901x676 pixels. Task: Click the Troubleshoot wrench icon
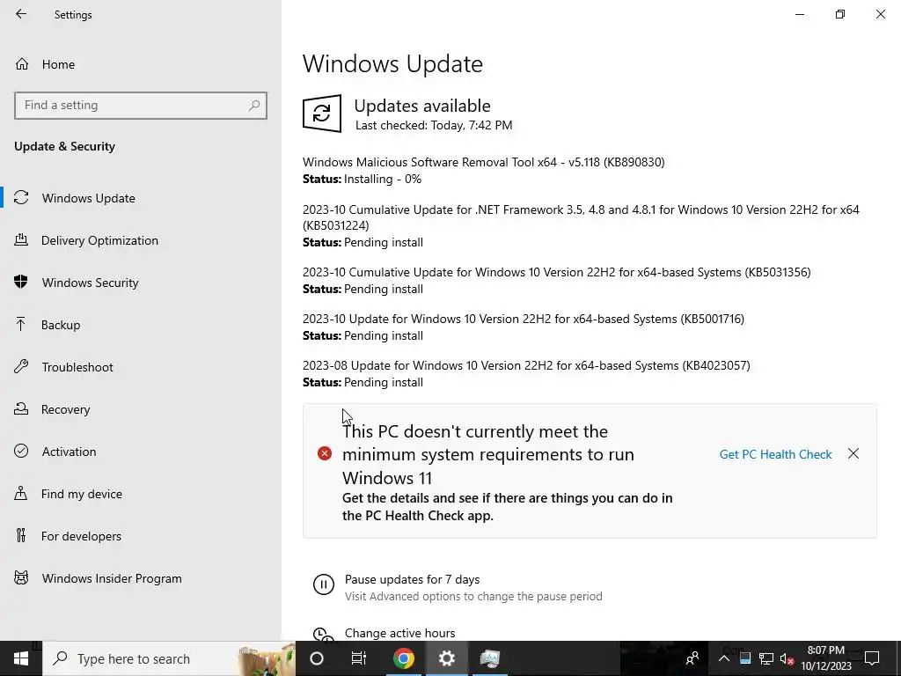(x=21, y=366)
